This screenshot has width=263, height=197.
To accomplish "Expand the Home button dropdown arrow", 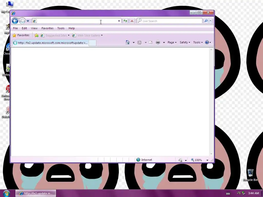I will tap(134, 43).
